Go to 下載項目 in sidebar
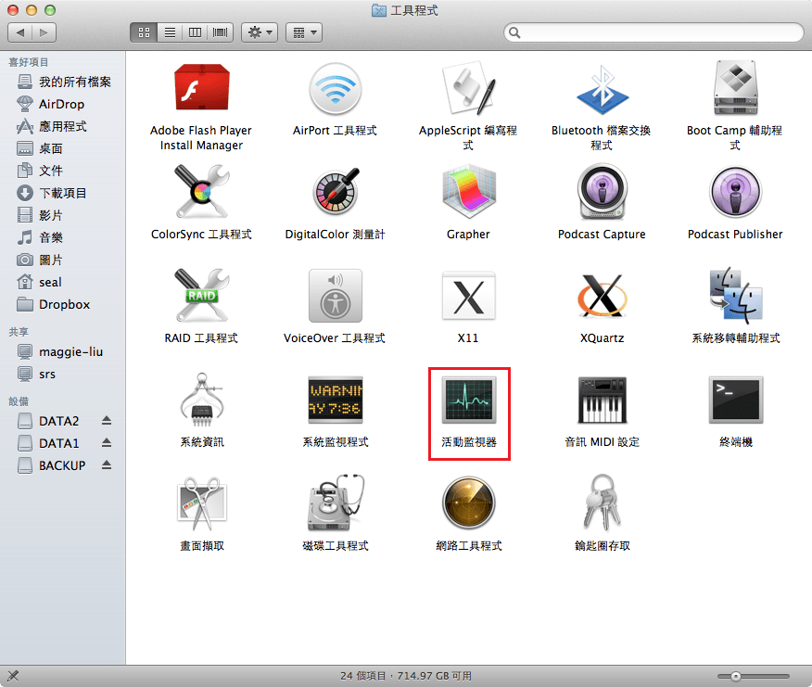 point(62,193)
